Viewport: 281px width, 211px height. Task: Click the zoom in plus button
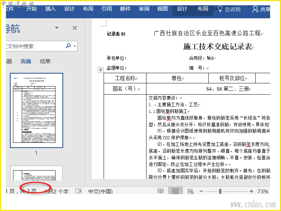coord(251,191)
